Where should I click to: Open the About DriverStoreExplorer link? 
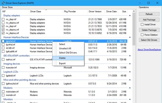pyautogui.click(x=149, y=50)
